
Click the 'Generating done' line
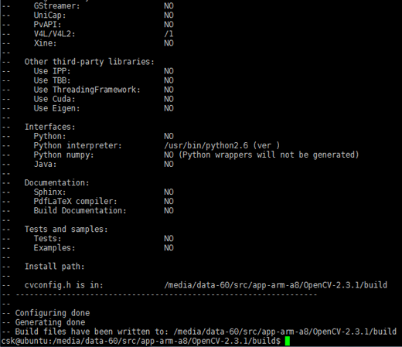pos(50,322)
